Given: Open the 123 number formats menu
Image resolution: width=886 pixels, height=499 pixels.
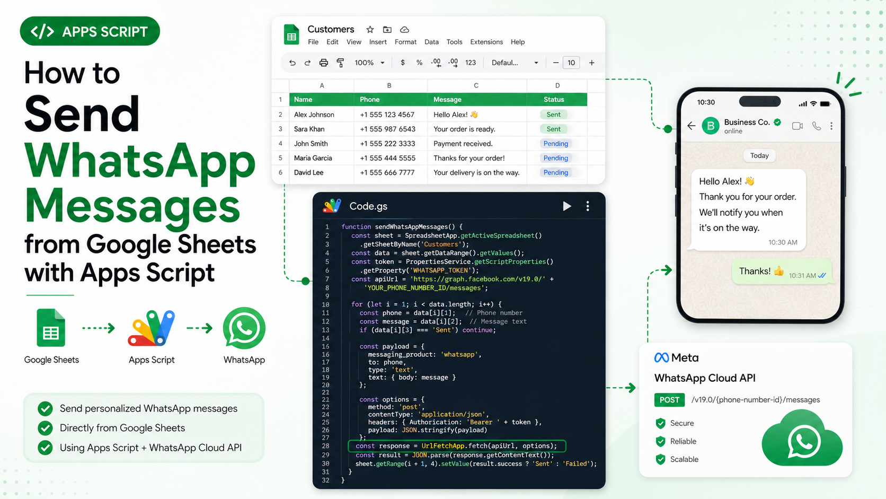Looking at the screenshot, I should [471, 63].
